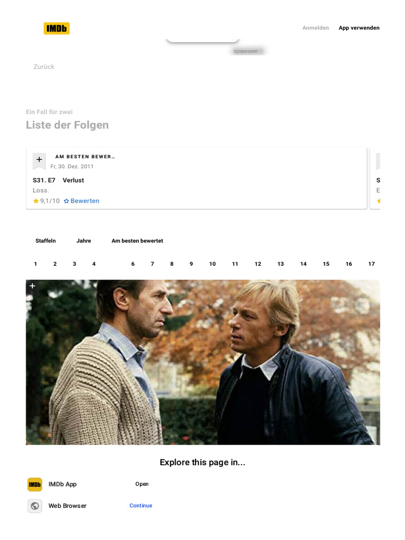Click App verwenden button
The image size is (405, 540).
(359, 28)
